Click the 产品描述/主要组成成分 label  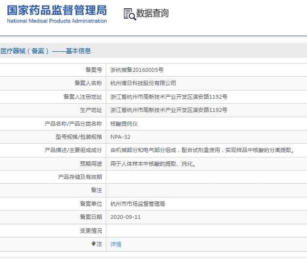(x=73, y=150)
